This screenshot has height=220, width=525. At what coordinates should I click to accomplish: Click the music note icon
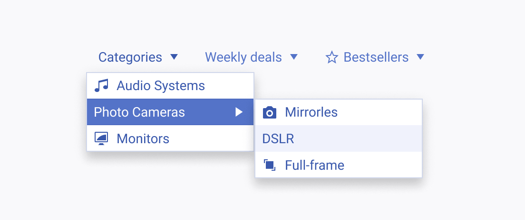[x=101, y=85]
